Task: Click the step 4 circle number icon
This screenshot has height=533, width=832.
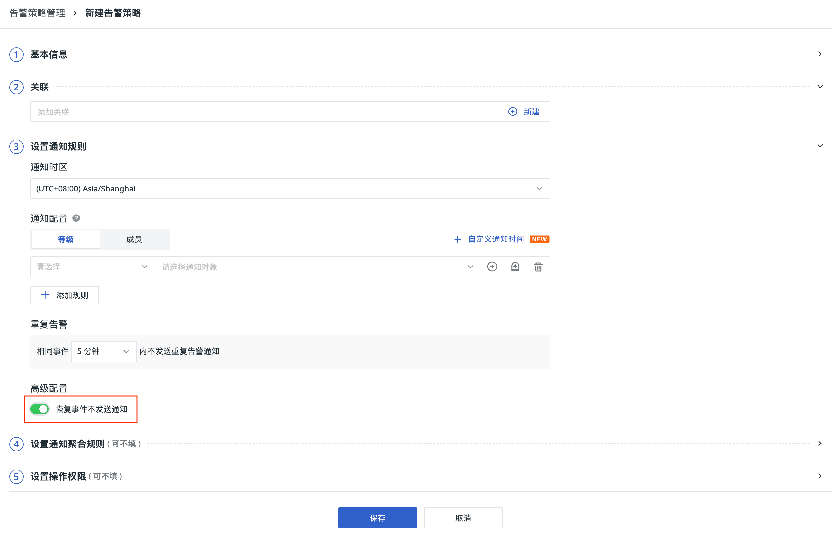Action: pyautogui.click(x=16, y=444)
